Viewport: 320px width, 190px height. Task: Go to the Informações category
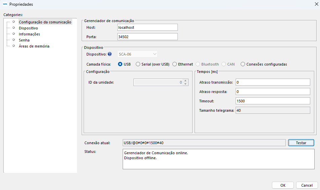point(29,34)
